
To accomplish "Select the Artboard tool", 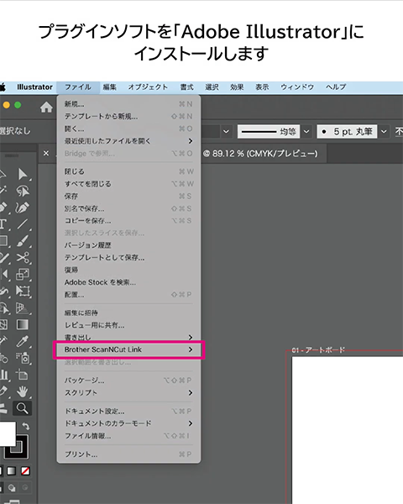I will click(x=23, y=375).
